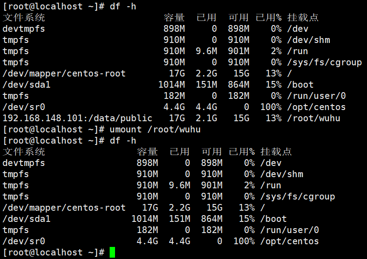Image resolution: width=367 pixels, height=259 pixels.
Task: Select /run/user/0 mount point in the listing after umount
Action: point(290,230)
